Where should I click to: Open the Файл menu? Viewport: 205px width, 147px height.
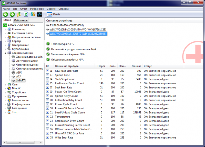tap(6, 9)
